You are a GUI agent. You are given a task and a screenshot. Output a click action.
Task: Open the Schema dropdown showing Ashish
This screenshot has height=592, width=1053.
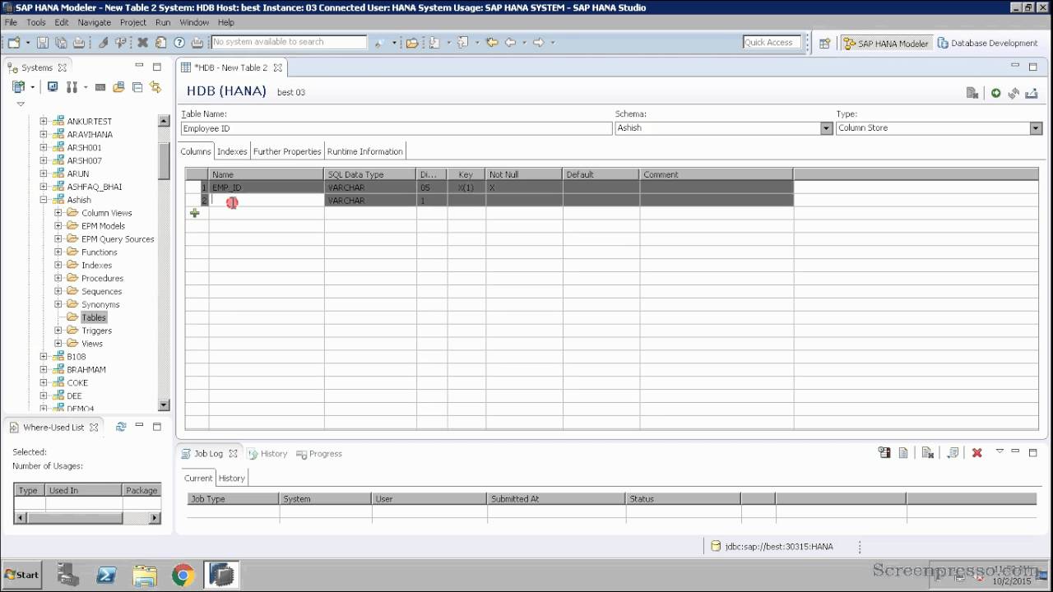pyautogui.click(x=826, y=128)
